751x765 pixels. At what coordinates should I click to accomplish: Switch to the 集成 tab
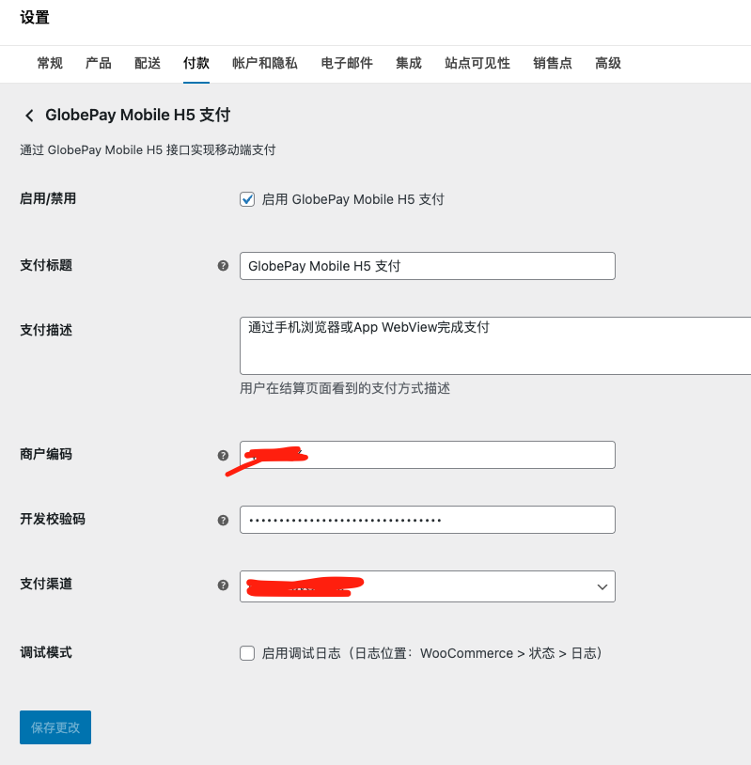pyautogui.click(x=409, y=64)
